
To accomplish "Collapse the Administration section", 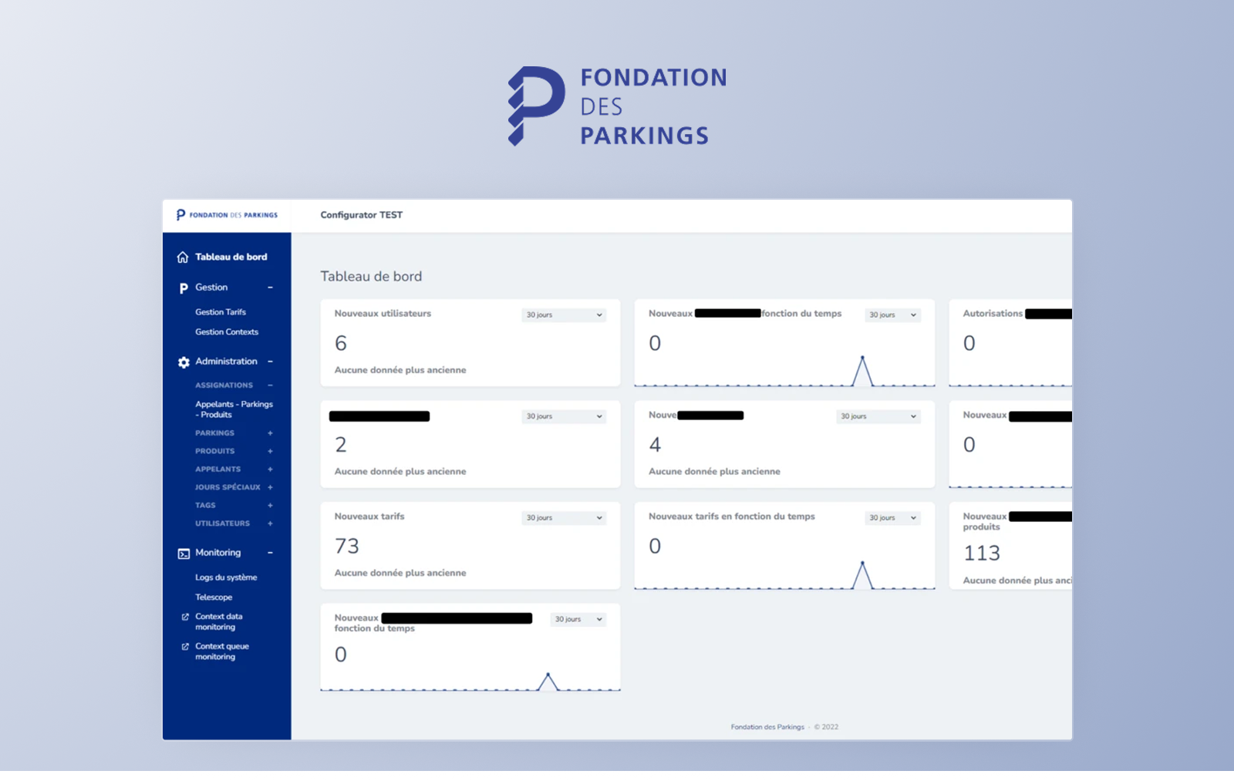I will 270,362.
